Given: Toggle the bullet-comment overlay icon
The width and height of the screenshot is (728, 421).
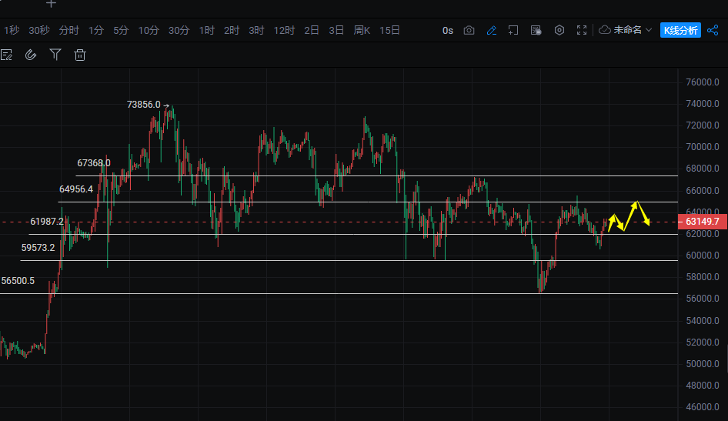Looking at the screenshot, I should click(536, 31).
